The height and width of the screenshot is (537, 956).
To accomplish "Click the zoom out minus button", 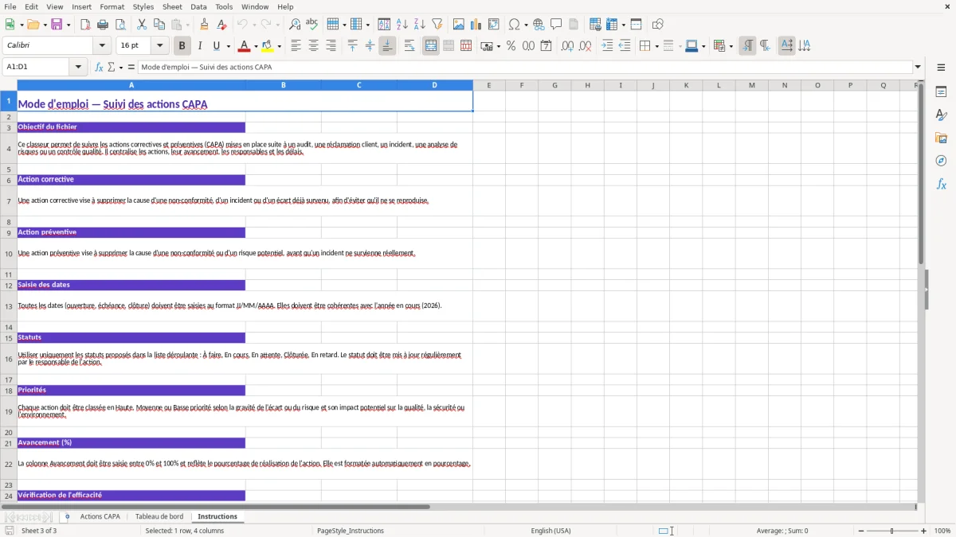I will pyautogui.click(x=861, y=531).
